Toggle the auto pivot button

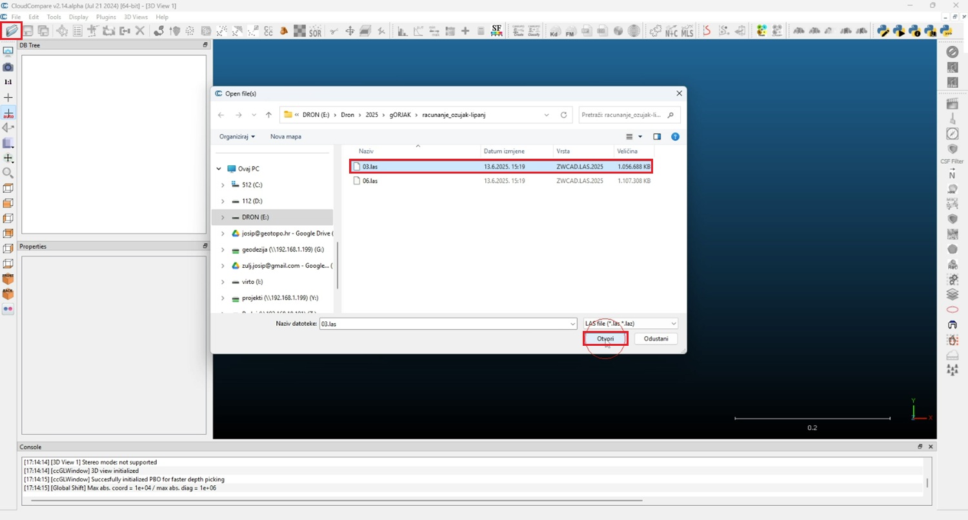tap(8, 113)
